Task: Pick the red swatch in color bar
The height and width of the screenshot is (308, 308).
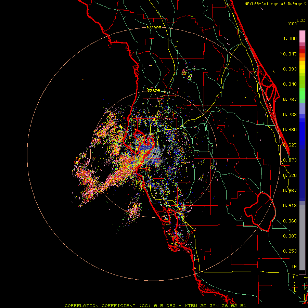Action: [x=302, y=51]
